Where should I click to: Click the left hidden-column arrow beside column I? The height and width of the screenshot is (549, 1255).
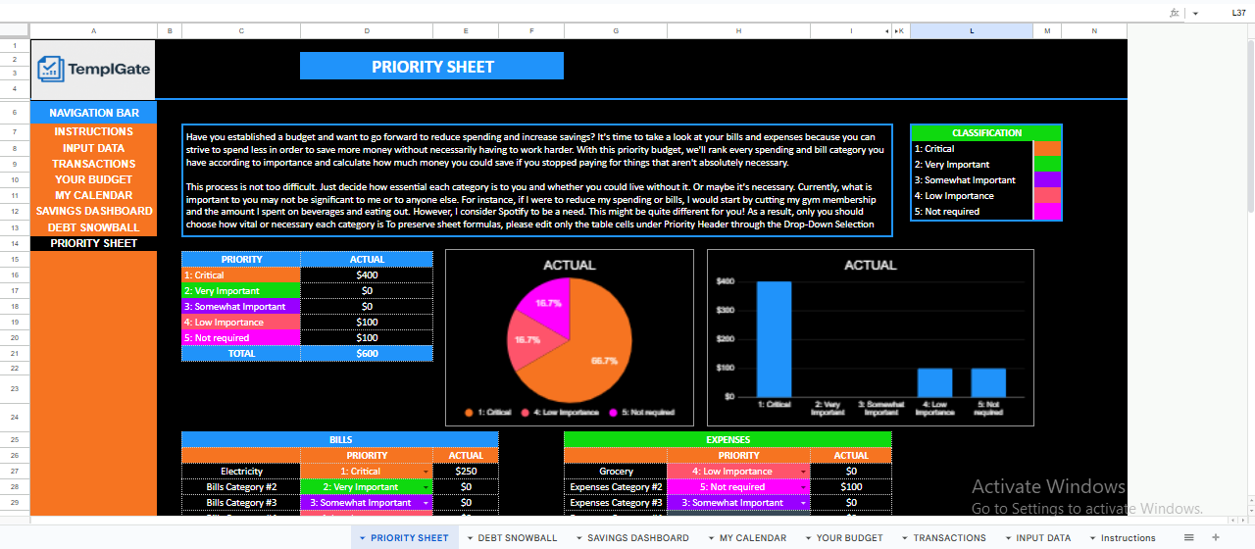[x=888, y=31]
